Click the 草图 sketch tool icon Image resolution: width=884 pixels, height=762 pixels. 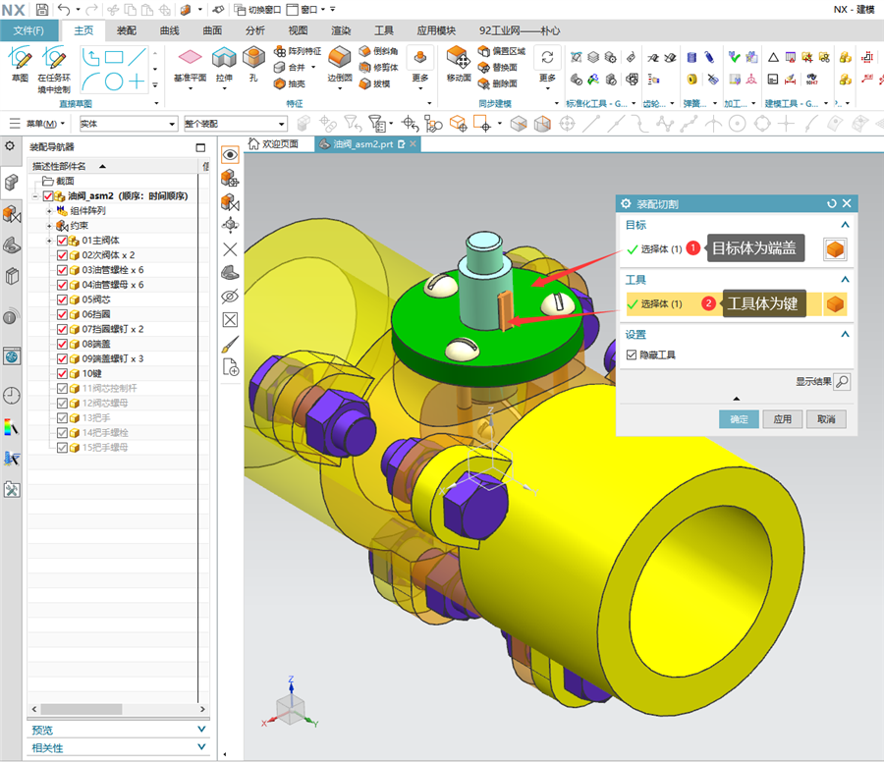point(20,58)
